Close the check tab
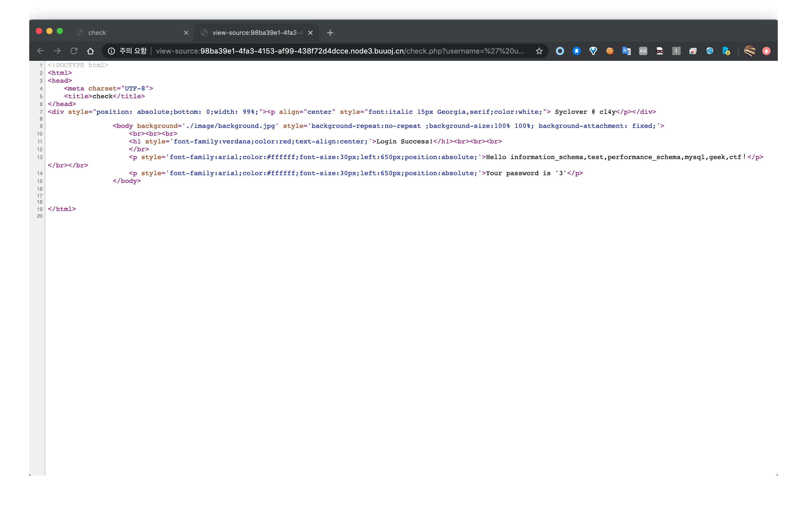Image resolution: width=807 pixels, height=514 pixels. [186, 32]
